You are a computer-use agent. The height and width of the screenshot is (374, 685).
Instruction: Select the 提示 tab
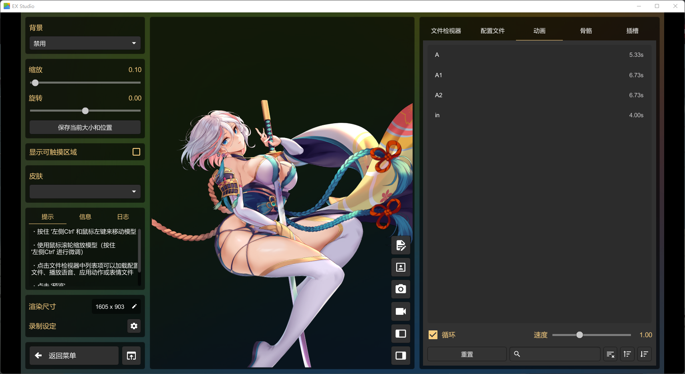(x=48, y=217)
